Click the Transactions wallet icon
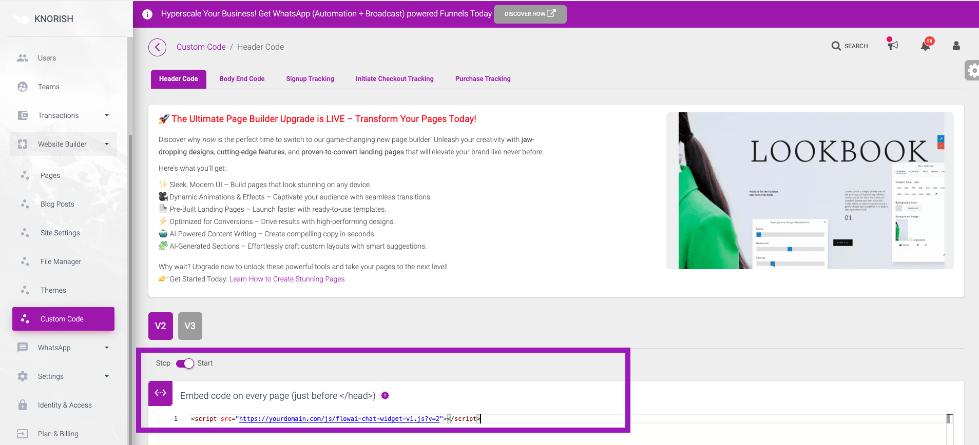The width and height of the screenshot is (979, 445). (x=23, y=115)
